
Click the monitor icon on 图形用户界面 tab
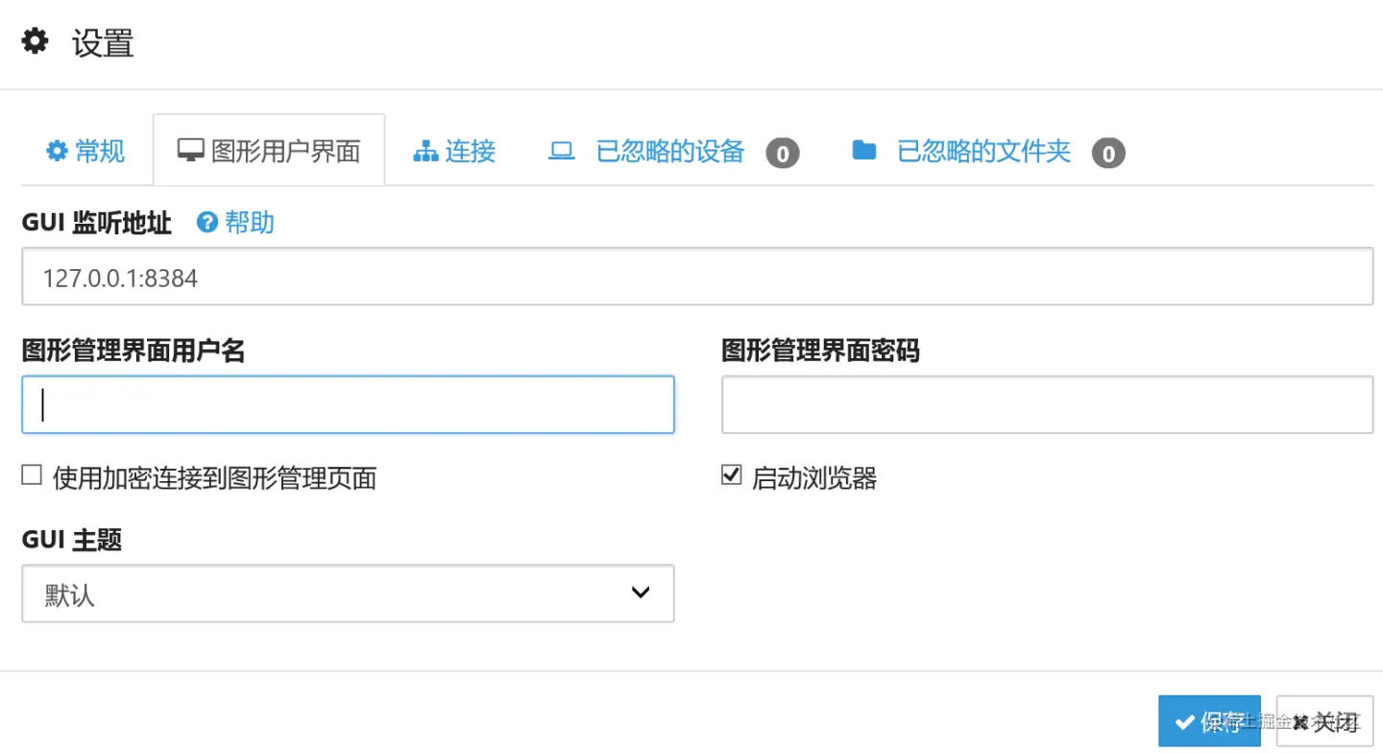(x=190, y=151)
